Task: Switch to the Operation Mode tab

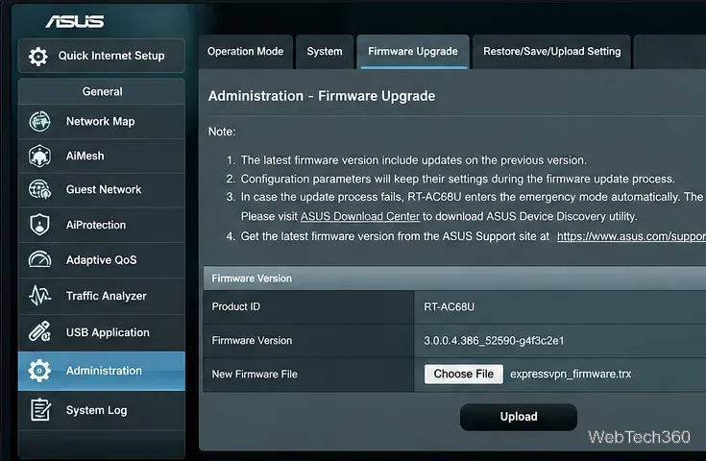Action: [x=245, y=52]
